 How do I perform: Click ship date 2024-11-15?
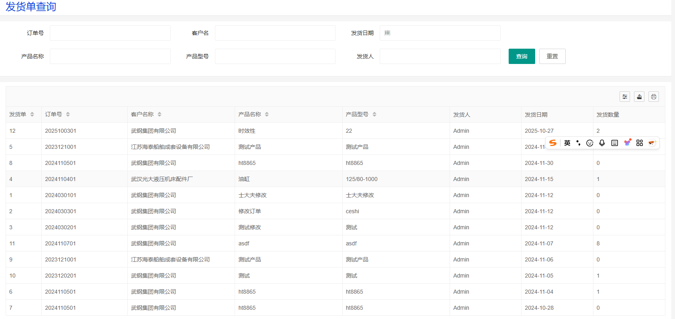pyautogui.click(x=539, y=179)
